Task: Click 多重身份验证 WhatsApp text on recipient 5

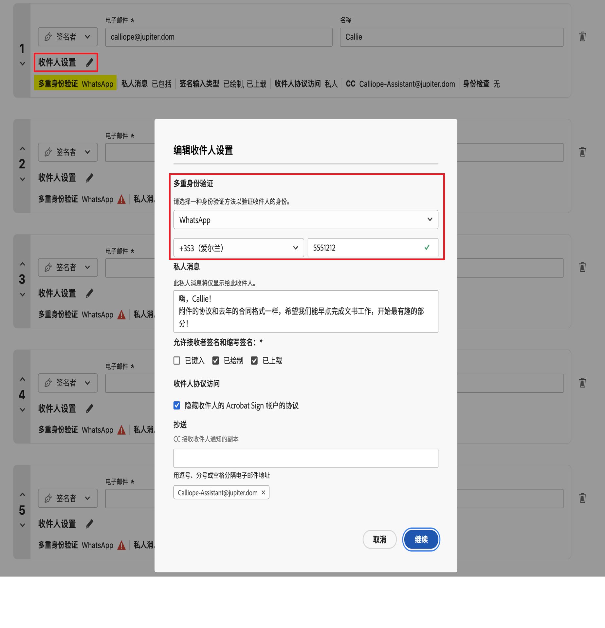Action: tap(76, 545)
